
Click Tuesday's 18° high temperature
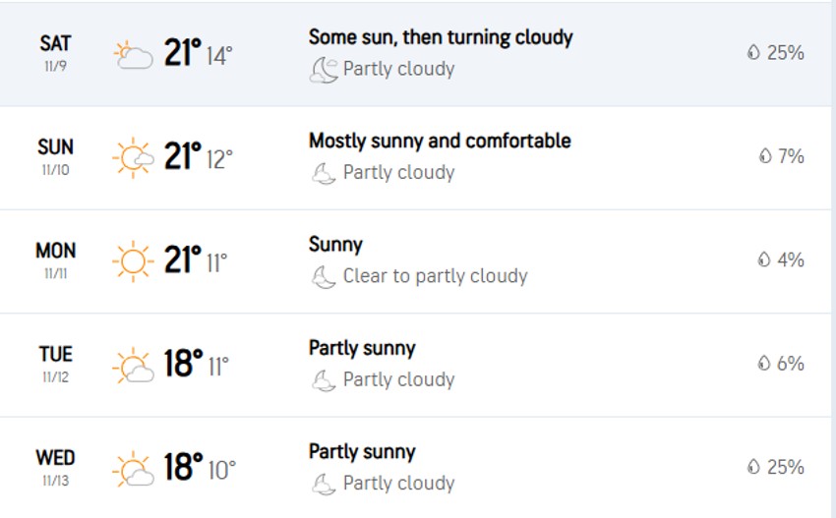tap(183, 364)
